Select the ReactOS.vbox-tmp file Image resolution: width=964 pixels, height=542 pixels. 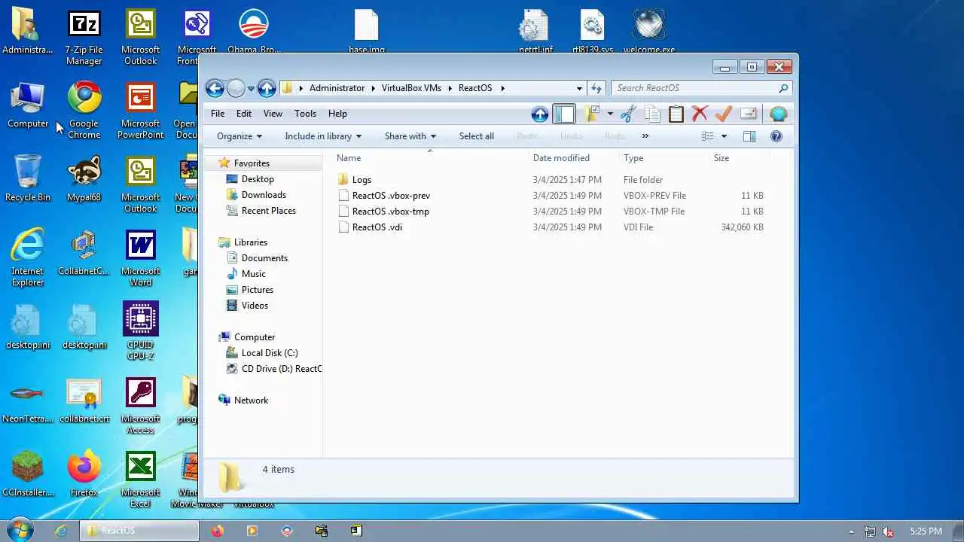point(390,212)
